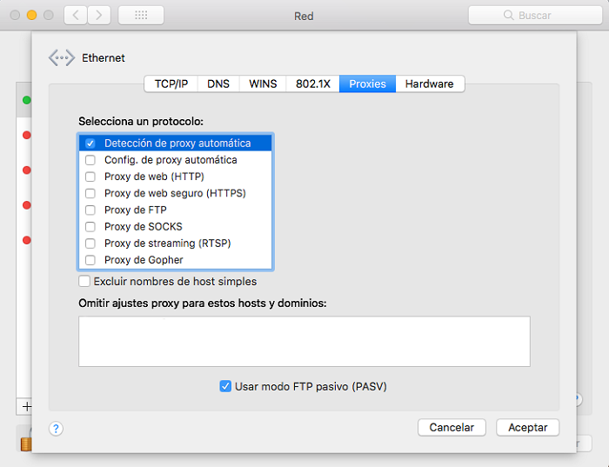
Task: Click the add network service plus button
Action: (26, 406)
